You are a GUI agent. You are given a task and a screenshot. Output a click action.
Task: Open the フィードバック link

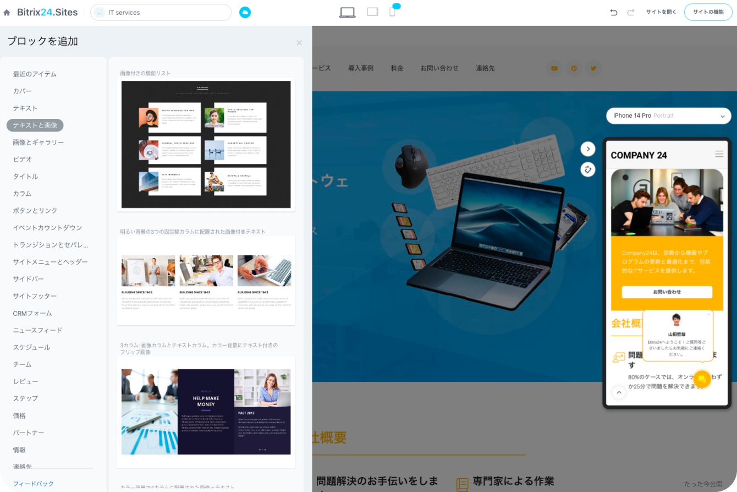coord(34,484)
